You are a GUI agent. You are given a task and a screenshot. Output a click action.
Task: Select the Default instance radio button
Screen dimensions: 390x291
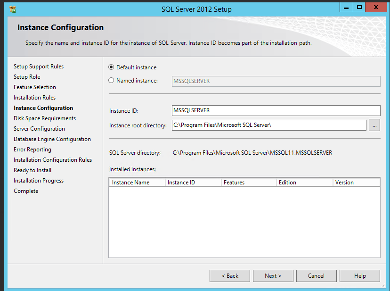pos(111,67)
